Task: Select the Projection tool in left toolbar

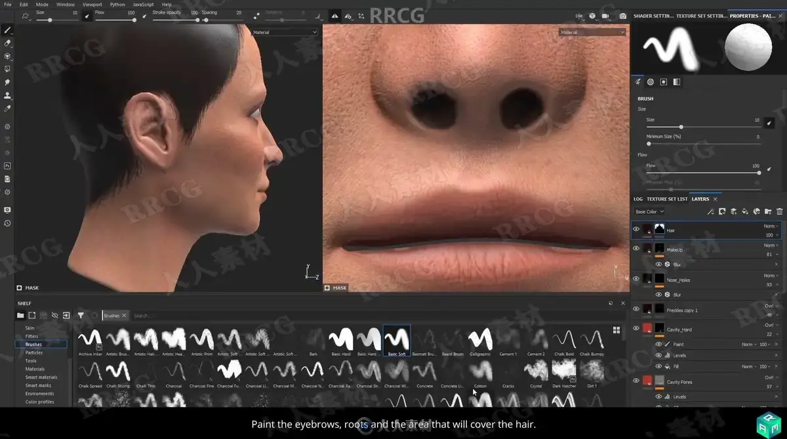Action: (7, 56)
